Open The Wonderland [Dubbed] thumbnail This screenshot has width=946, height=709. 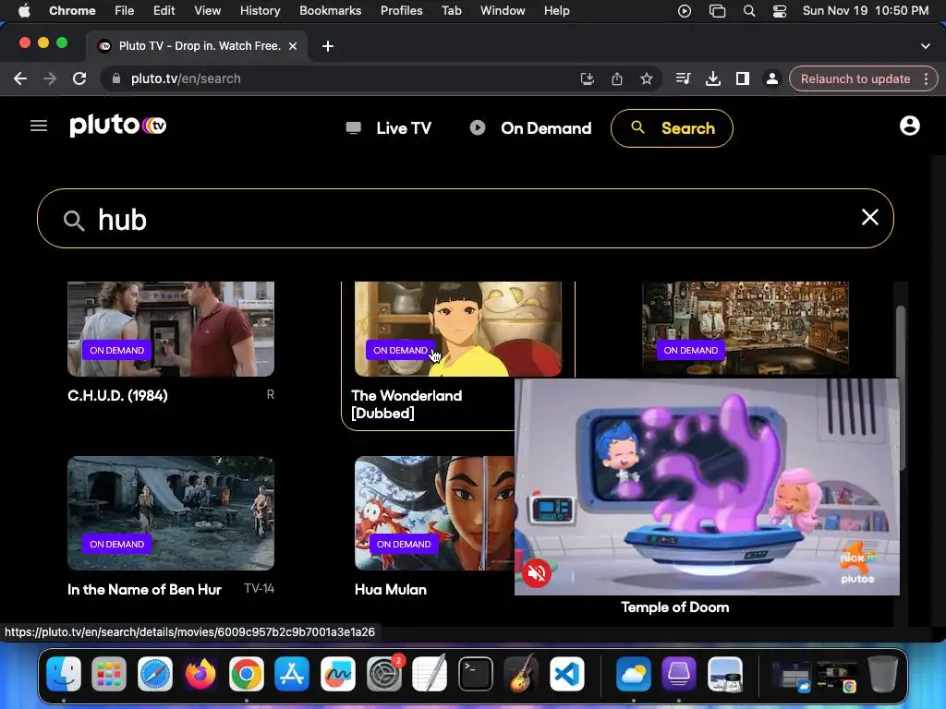[458, 330]
